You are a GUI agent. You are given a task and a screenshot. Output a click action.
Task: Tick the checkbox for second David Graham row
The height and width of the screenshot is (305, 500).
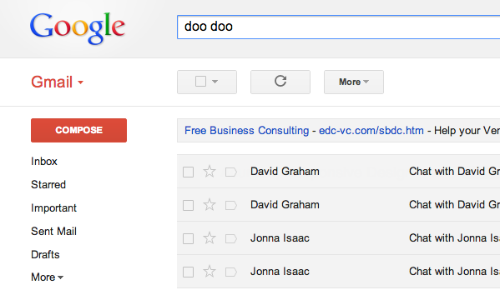coord(188,205)
